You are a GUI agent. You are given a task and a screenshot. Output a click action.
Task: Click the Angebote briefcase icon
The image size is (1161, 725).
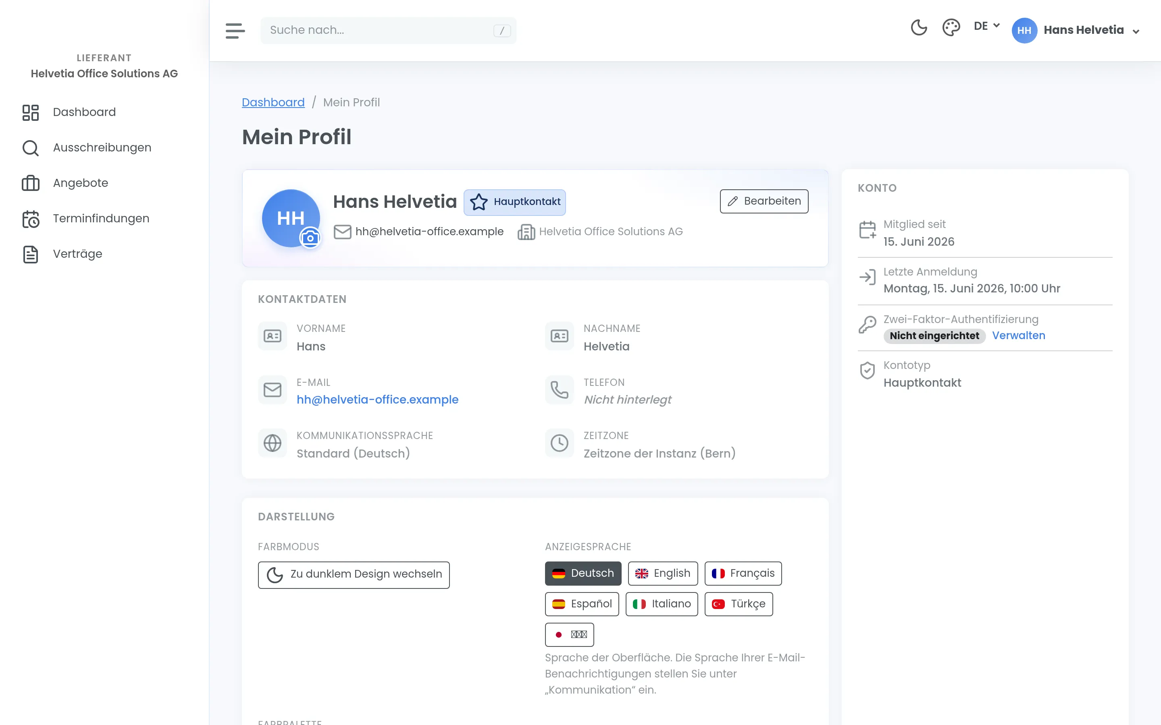click(x=31, y=183)
